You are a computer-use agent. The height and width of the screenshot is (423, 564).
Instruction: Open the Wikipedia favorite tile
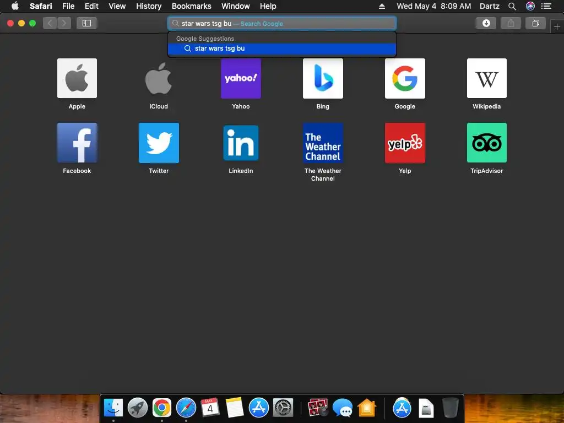[487, 78]
